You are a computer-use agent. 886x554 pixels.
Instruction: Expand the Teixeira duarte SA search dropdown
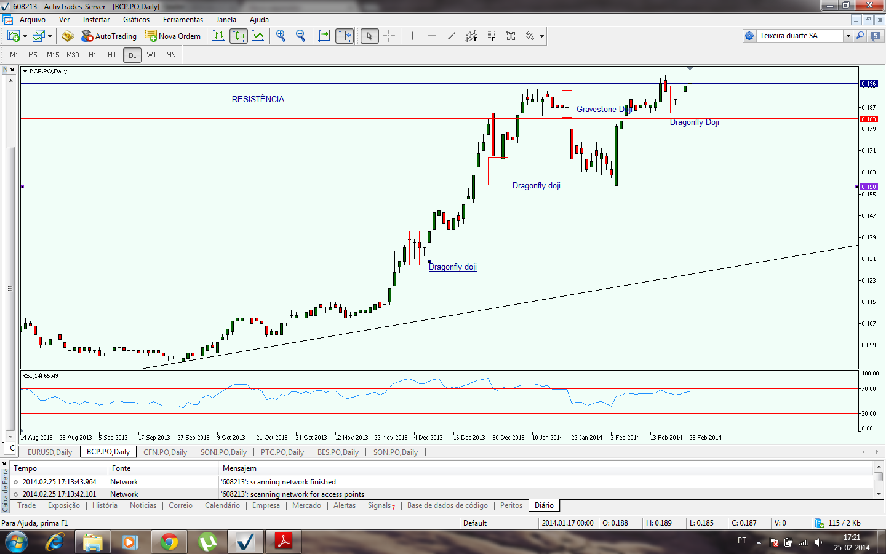(848, 36)
